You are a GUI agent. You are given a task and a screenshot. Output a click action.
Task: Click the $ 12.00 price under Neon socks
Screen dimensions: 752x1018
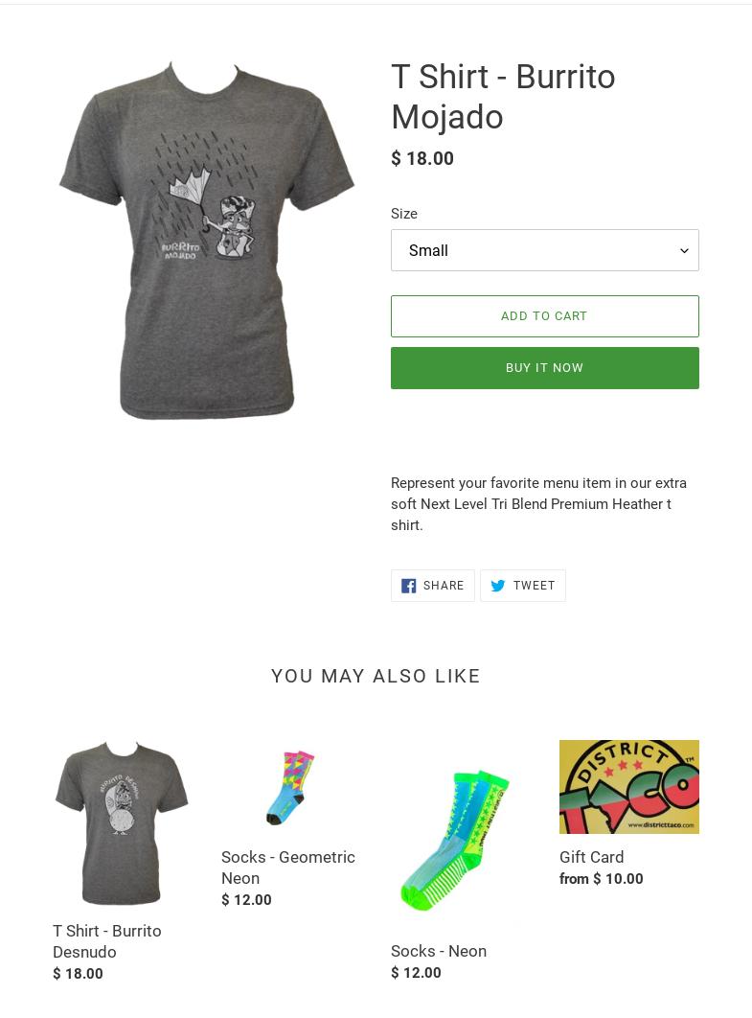(x=416, y=973)
